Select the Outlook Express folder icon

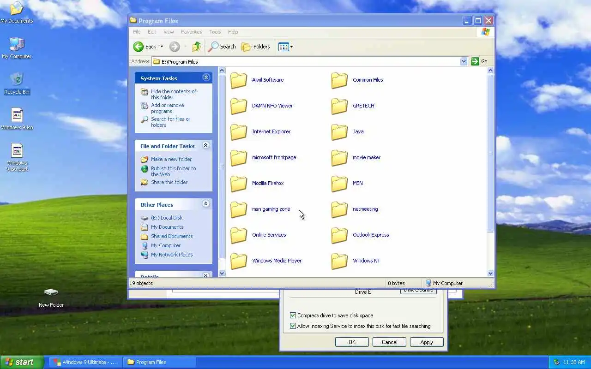(x=339, y=235)
